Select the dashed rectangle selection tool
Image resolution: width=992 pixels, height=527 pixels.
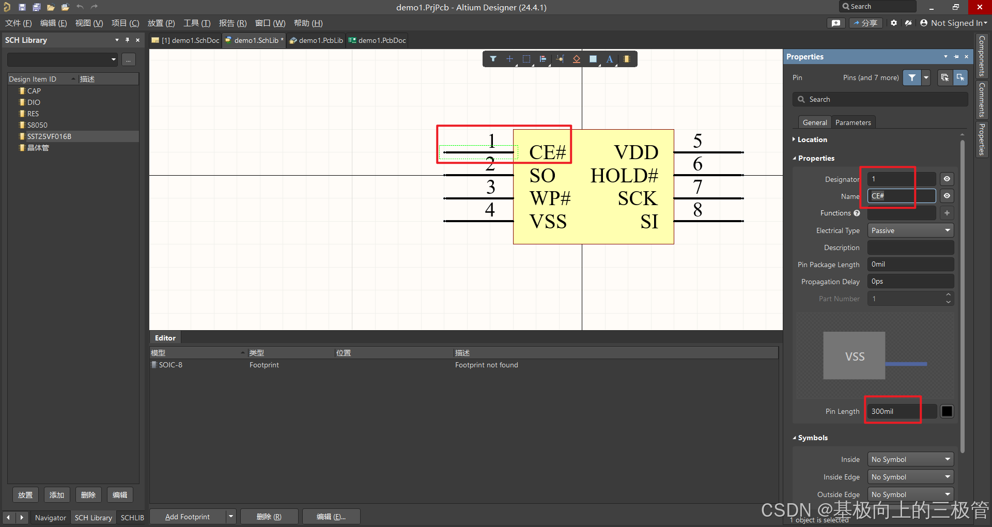[x=526, y=59]
